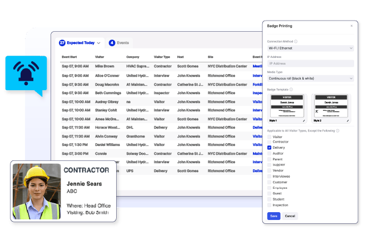Click the Event Start column header
The height and width of the screenshot is (235, 368).
(x=69, y=57)
